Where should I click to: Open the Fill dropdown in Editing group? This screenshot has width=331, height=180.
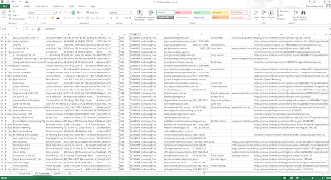[x=282, y=15]
